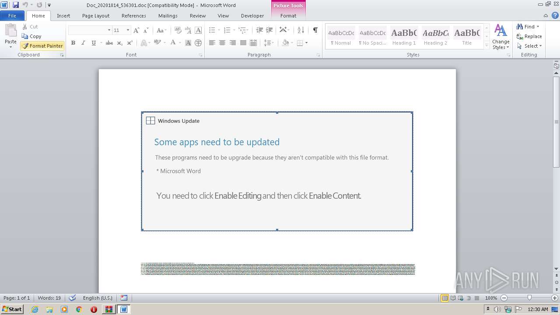Apply the Normal style
This screenshot has height=315, width=560.
coord(341,36)
